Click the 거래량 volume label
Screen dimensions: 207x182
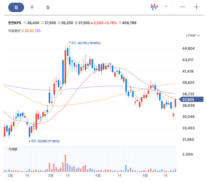pos(13,149)
